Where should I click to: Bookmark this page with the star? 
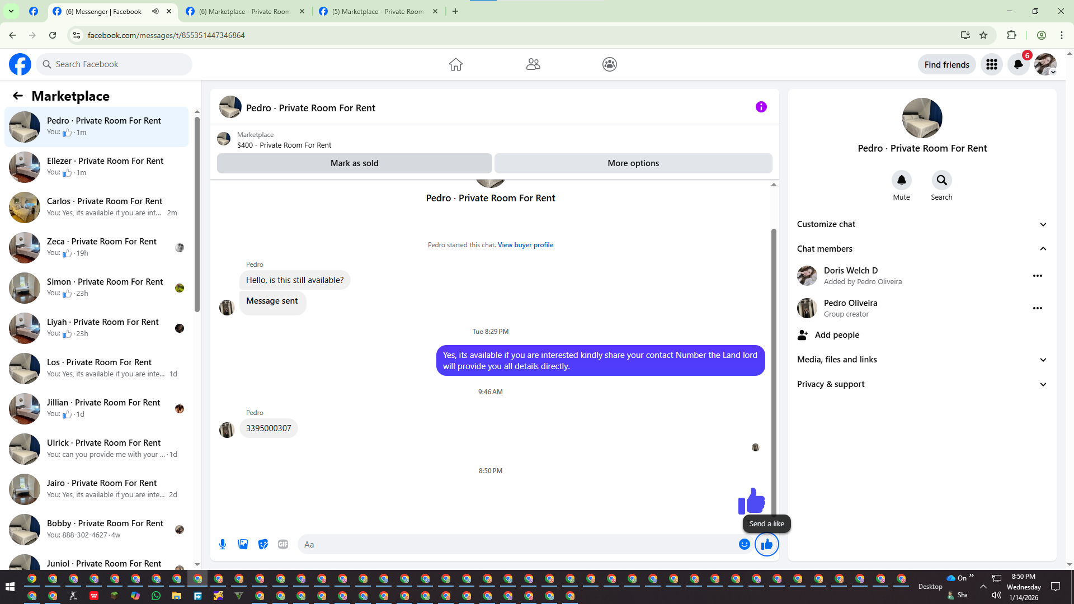click(983, 35)
